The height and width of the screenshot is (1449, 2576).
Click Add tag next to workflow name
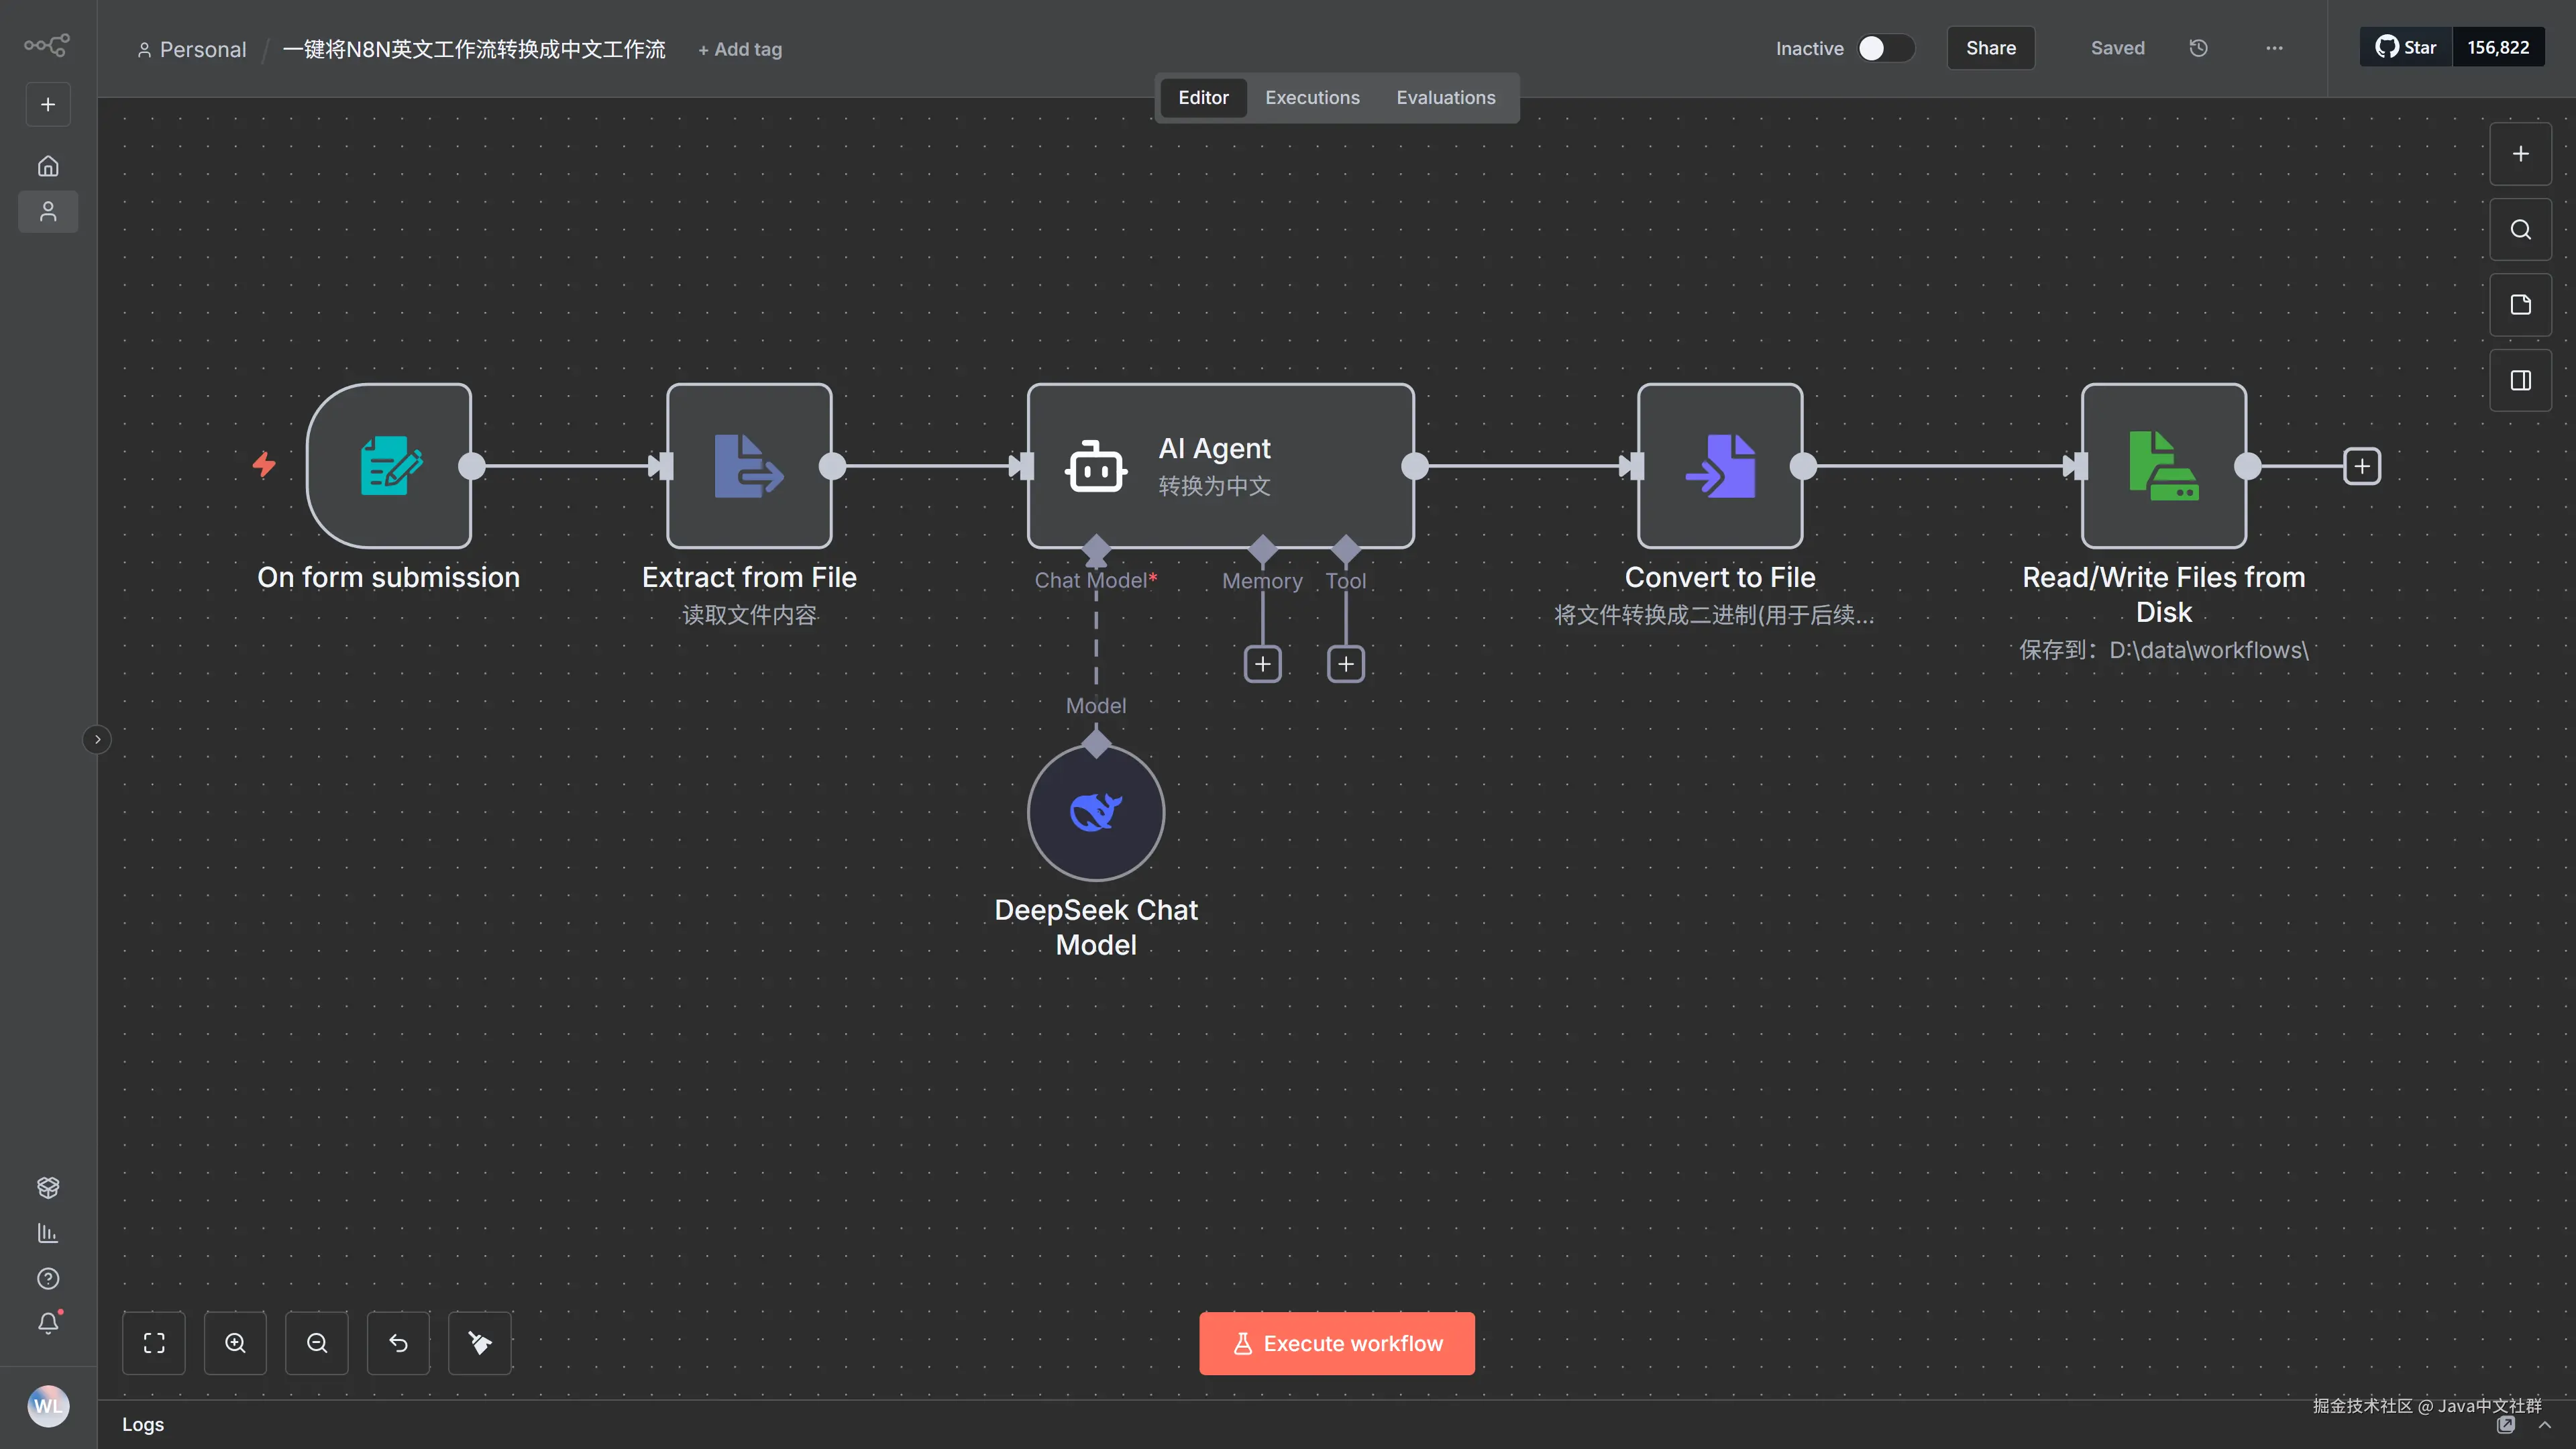(740, 50)
